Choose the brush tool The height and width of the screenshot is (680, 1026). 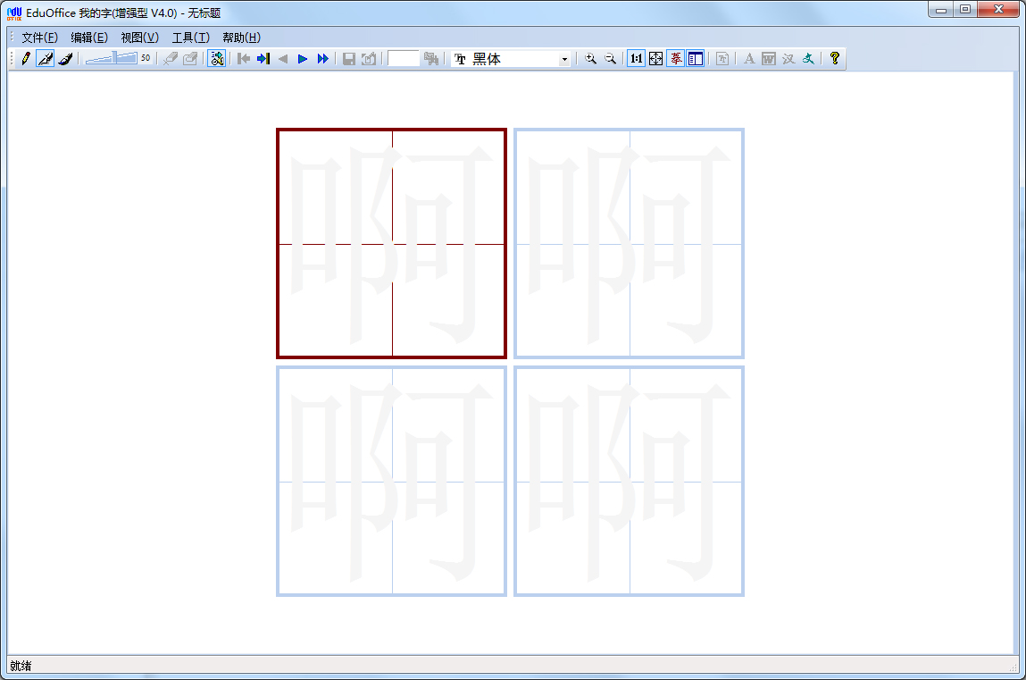(x=66, y=58)
